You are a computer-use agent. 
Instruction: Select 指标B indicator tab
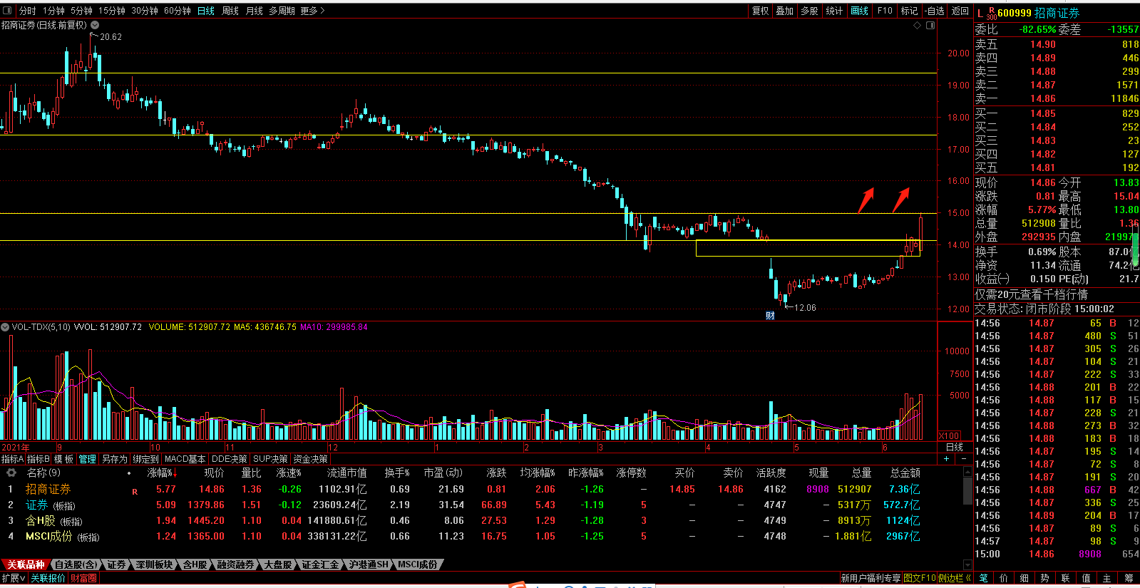pyautogui.click(x=38, y=459)
